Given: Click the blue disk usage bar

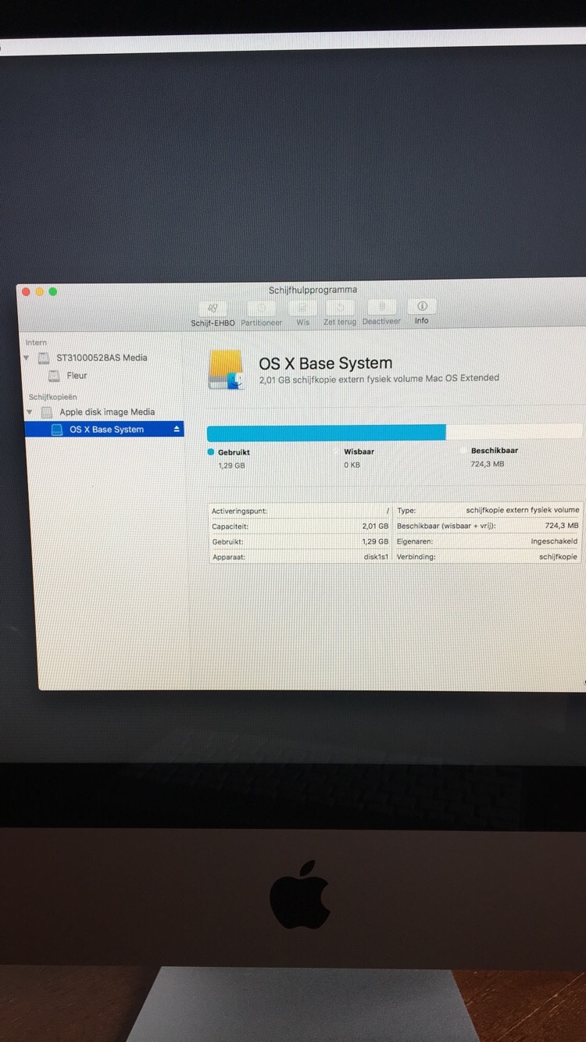Looking at the screenshot, I should click(x=327, y=433).
